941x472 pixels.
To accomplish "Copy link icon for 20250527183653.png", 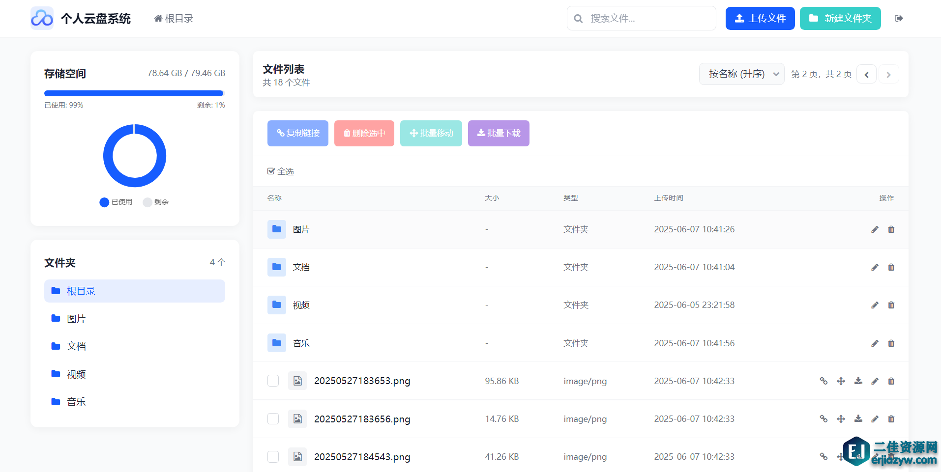I will [x=823, y=381].
